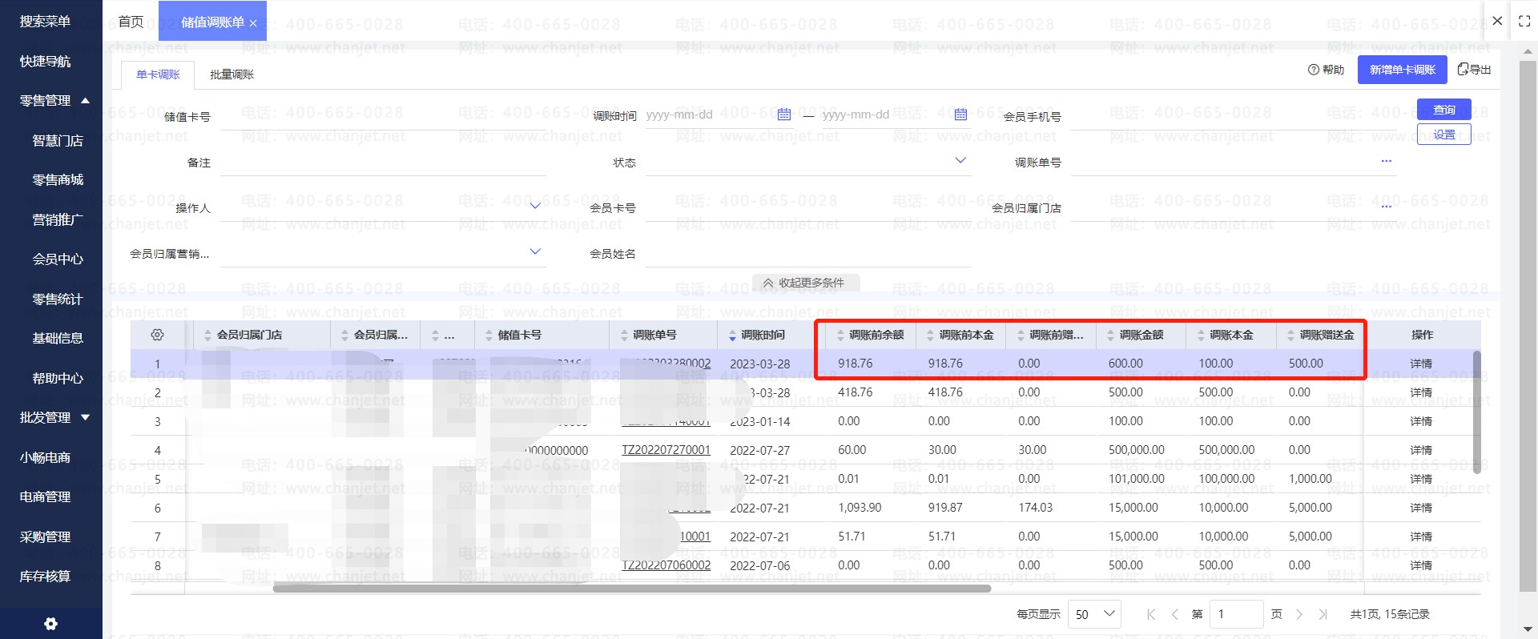Click the page number input box
1538x639 pixels.
pos(1236,614)
